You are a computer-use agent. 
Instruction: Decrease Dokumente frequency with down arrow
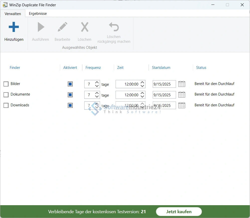pyautogui.click(x=97, y=97)
